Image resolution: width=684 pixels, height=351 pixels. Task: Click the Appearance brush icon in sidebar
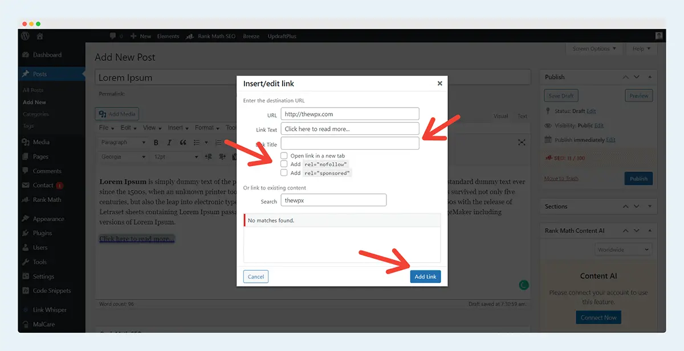click(x=25, y=218)
